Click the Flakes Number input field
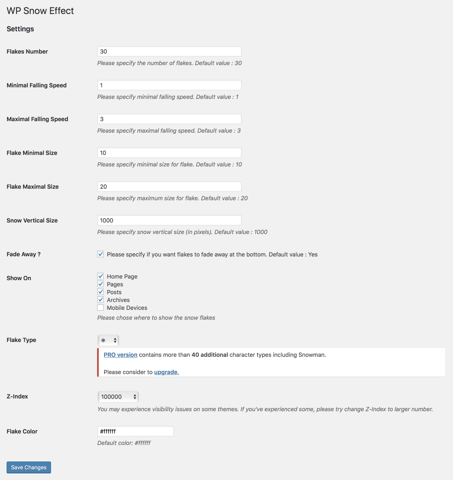Image resolution: width=453 pixels, height=480 pixels. (x=170, y=52)
